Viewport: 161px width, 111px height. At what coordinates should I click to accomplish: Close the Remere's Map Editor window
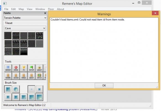pyautogui.click(x=147, y=3)
